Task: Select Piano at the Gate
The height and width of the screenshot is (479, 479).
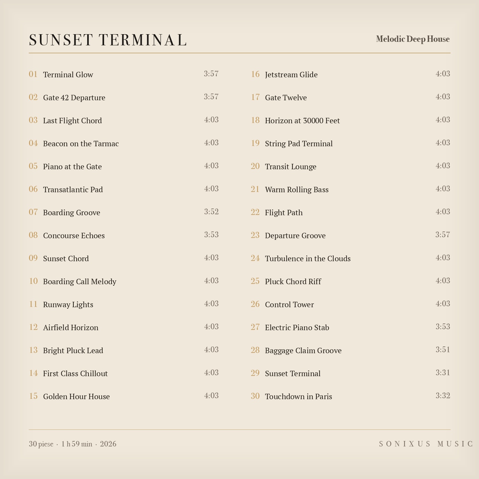Action: [72, 166]
